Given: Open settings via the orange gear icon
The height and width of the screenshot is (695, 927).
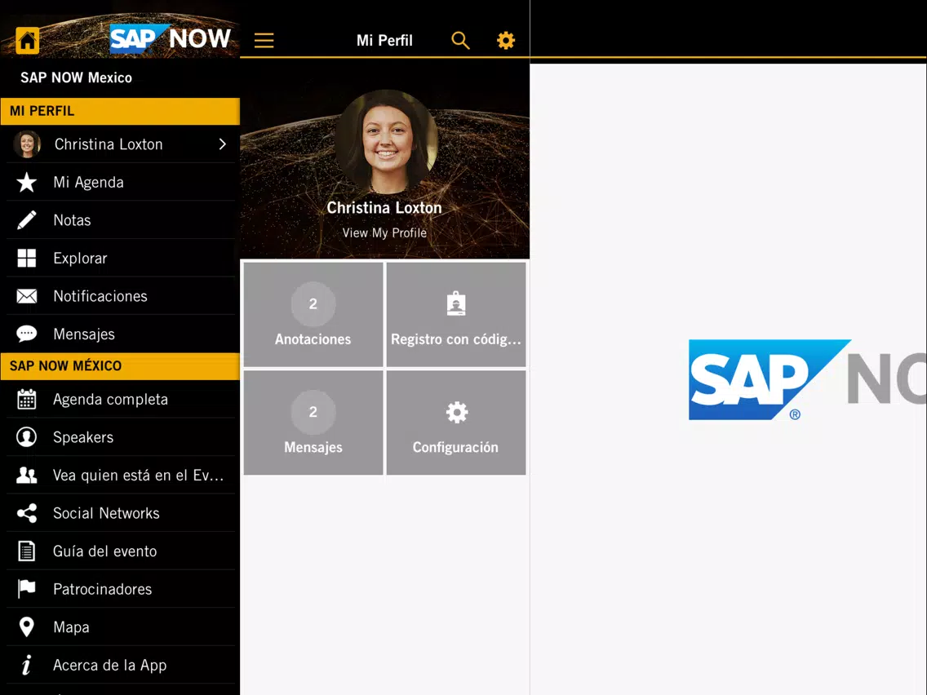Looking at the screenshot, I should coord(505,41).
